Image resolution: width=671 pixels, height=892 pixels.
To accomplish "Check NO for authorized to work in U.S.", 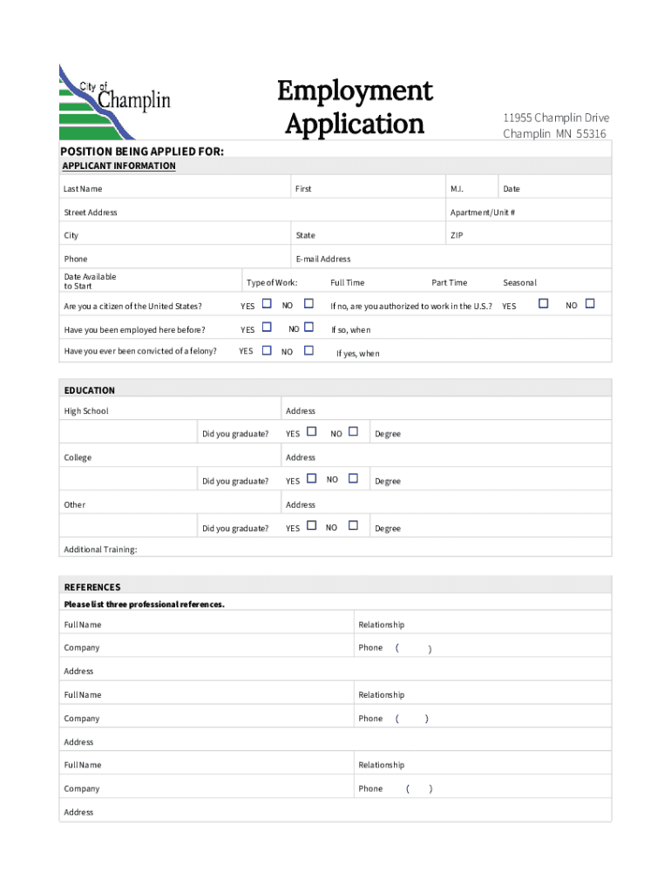I will pos(590,304).
